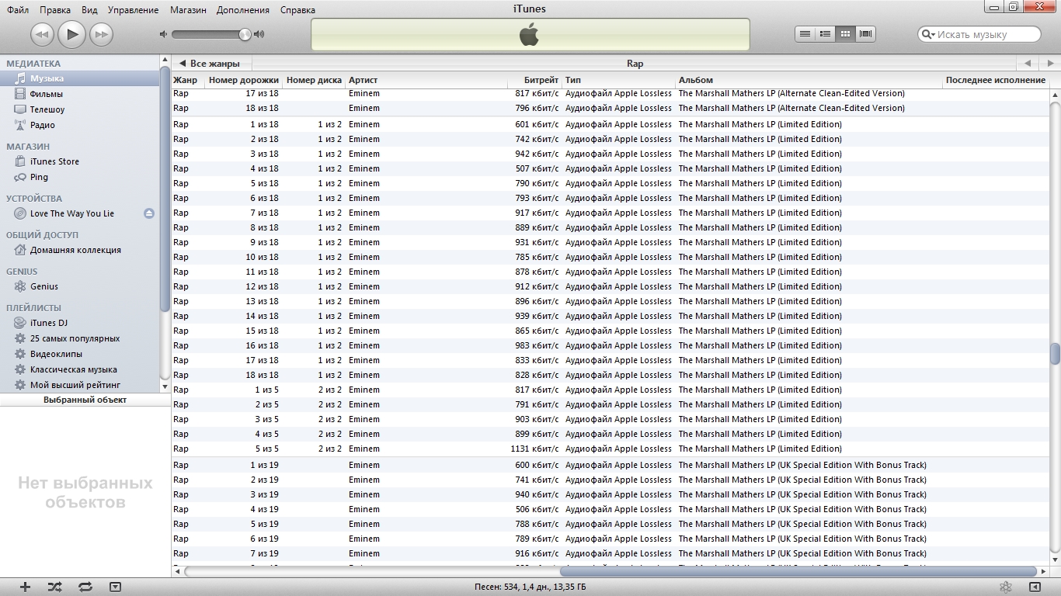Click the Love The Way You Lie disc icon
This screenshot has width=1061, height=596.
coord(20,213)
